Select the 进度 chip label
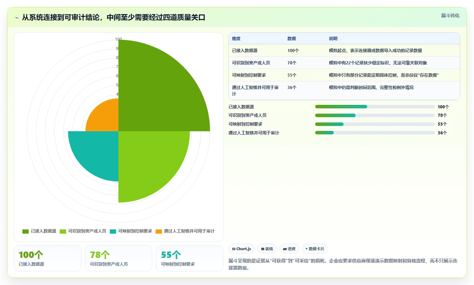Screen dimensions: 474x285 291,249
